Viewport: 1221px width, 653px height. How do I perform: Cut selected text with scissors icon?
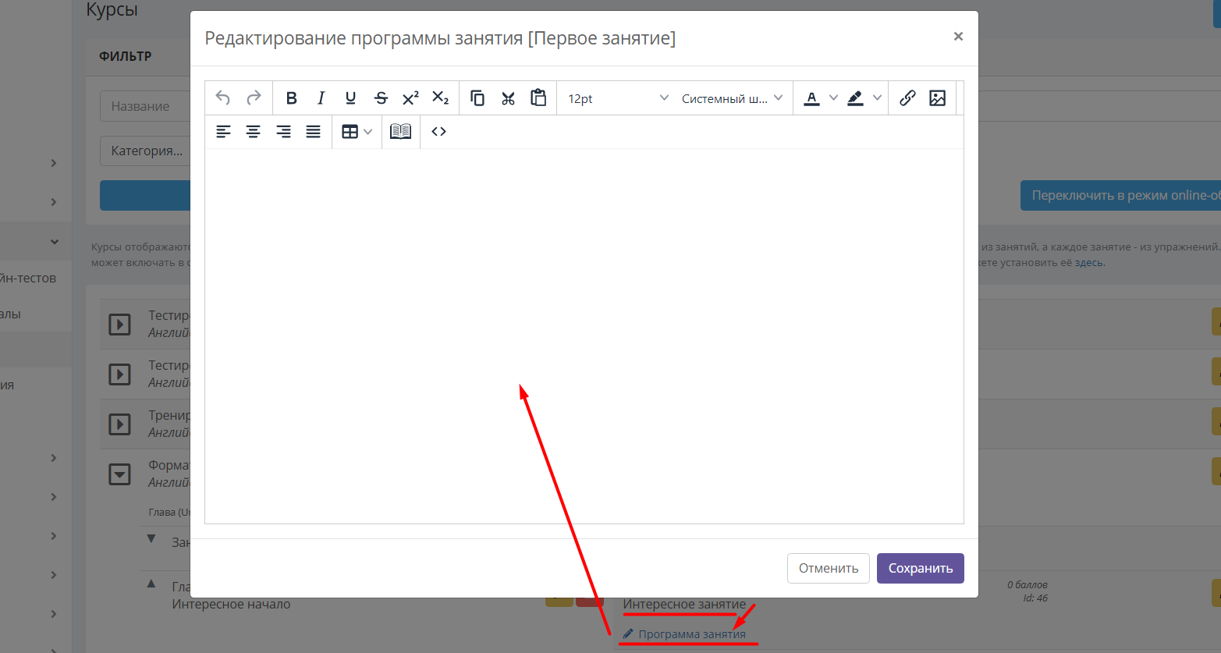click(x=508, y=98)
